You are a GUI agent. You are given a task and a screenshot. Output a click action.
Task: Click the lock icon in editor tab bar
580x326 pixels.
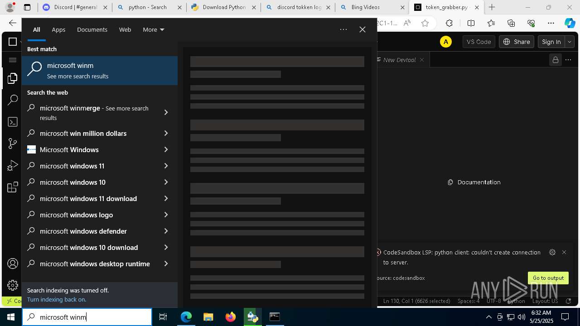pos(555,60)
